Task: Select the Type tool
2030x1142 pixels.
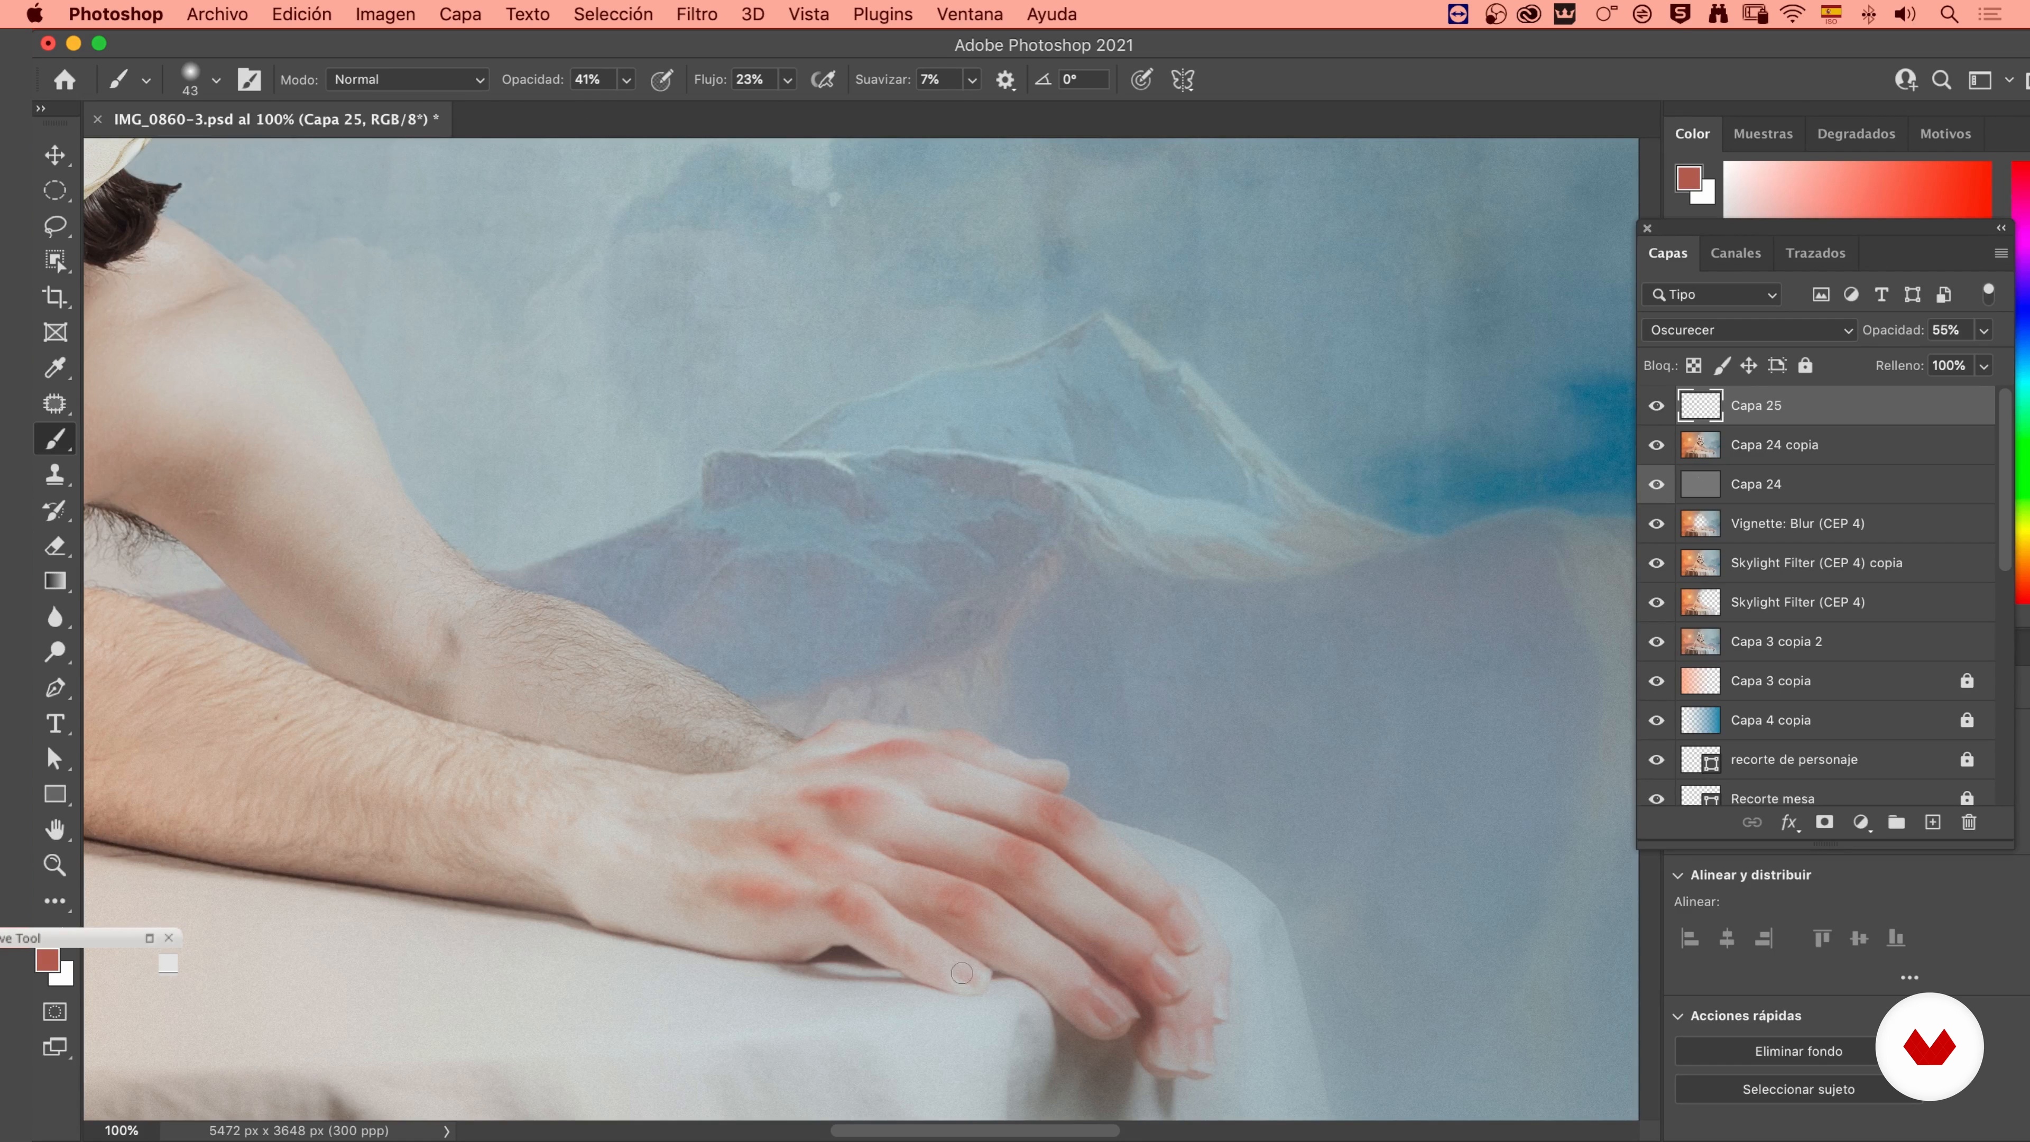Action: 54,723
